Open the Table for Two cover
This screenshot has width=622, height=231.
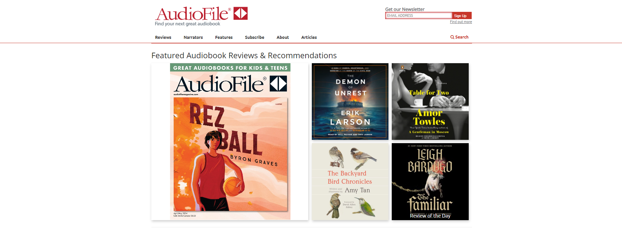coord(430,101)
